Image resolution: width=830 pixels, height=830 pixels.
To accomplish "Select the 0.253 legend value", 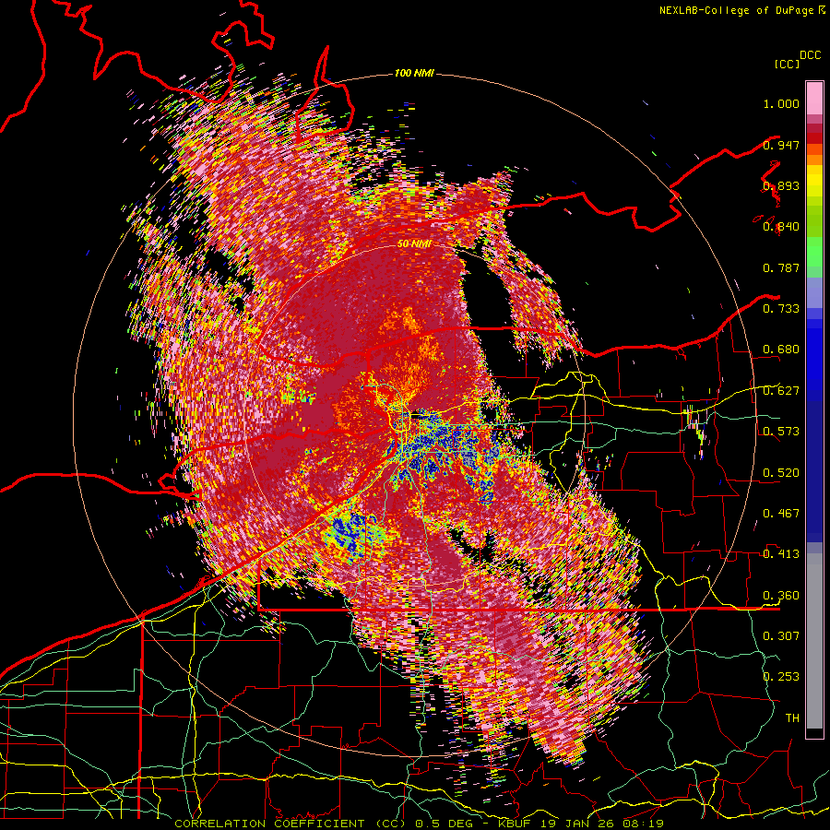I will (x=781, y=677).
